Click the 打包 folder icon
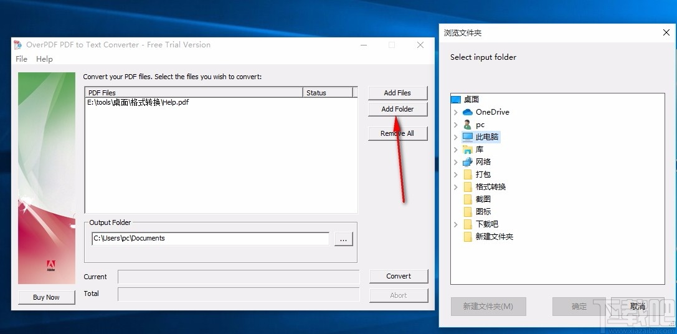 (x=468, y=174)
